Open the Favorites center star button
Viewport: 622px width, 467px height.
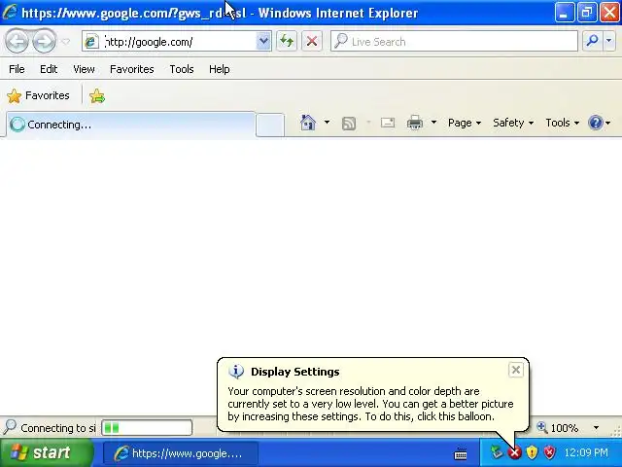pyautogui.click(x=38, y=95)
